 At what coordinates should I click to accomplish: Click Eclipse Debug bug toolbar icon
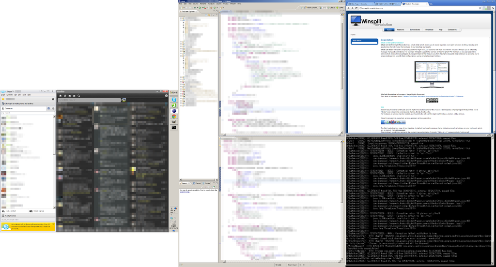195,8
